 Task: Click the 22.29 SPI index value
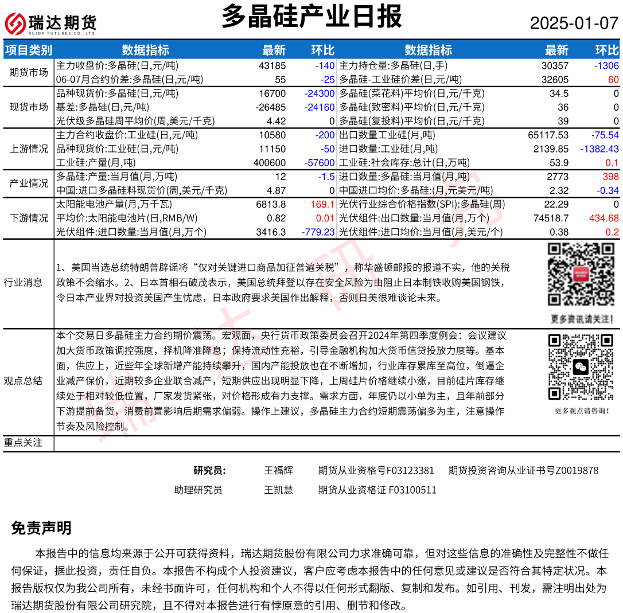coord(556,205)
